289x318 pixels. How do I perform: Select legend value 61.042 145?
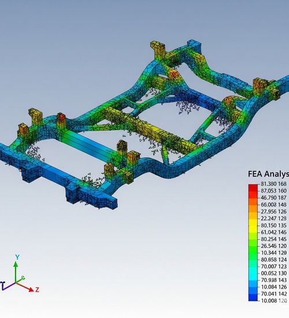tap(273, 232)
